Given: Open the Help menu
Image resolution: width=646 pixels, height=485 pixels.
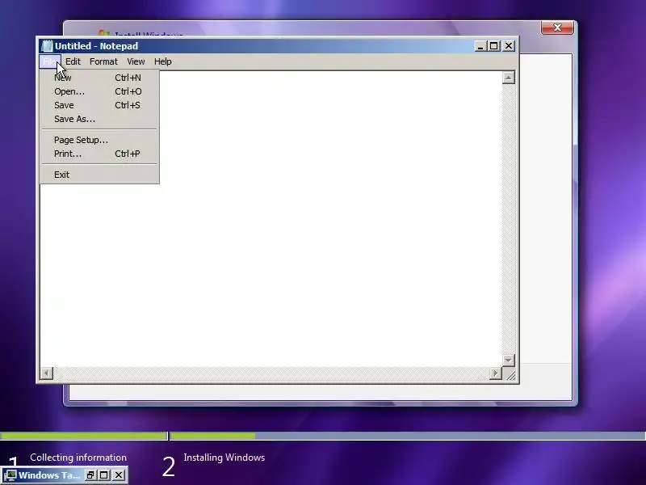Looking at the screenshot, I should tap(163, 61).
